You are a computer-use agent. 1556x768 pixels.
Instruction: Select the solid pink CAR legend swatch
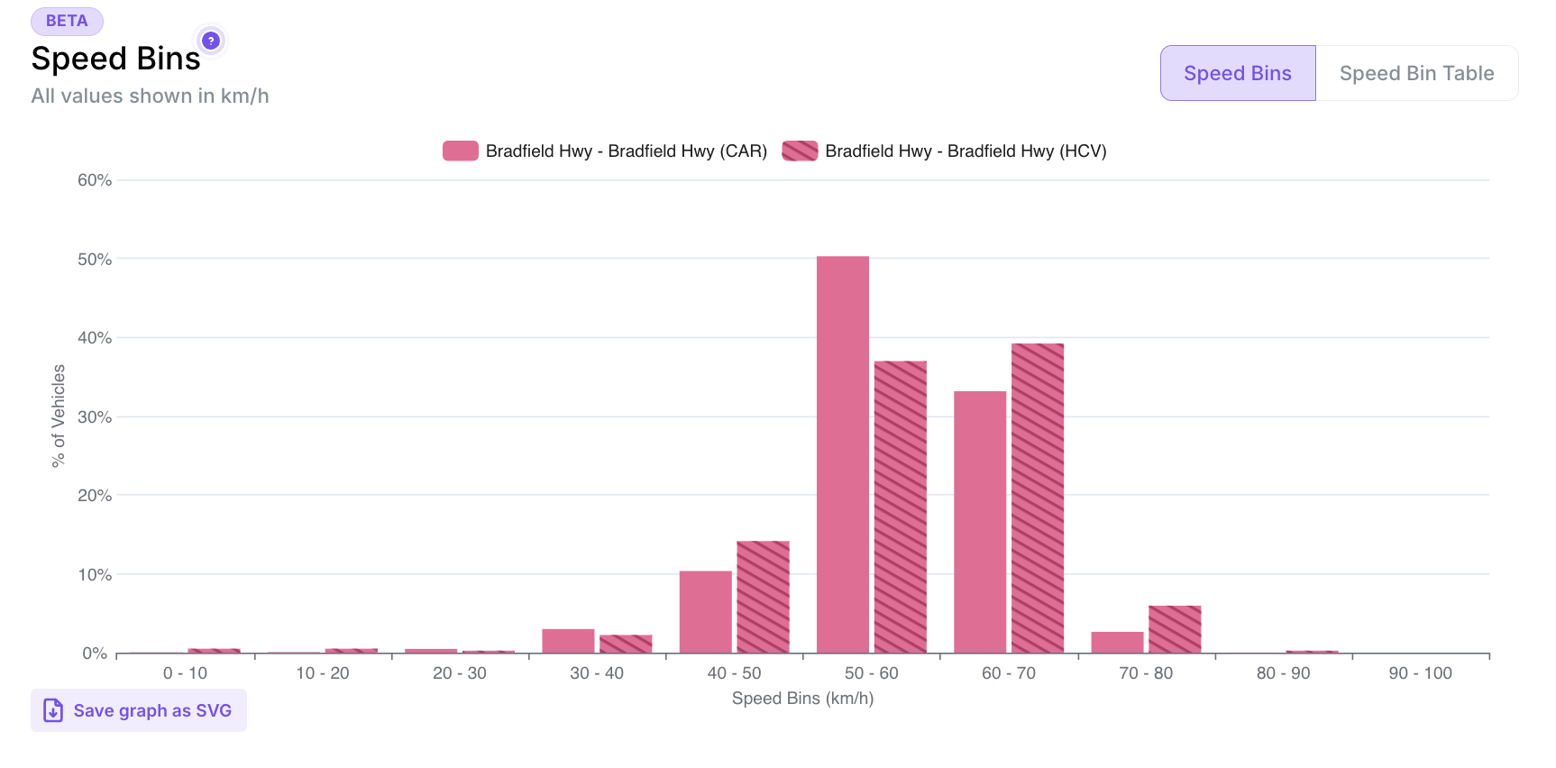[460, 151]
